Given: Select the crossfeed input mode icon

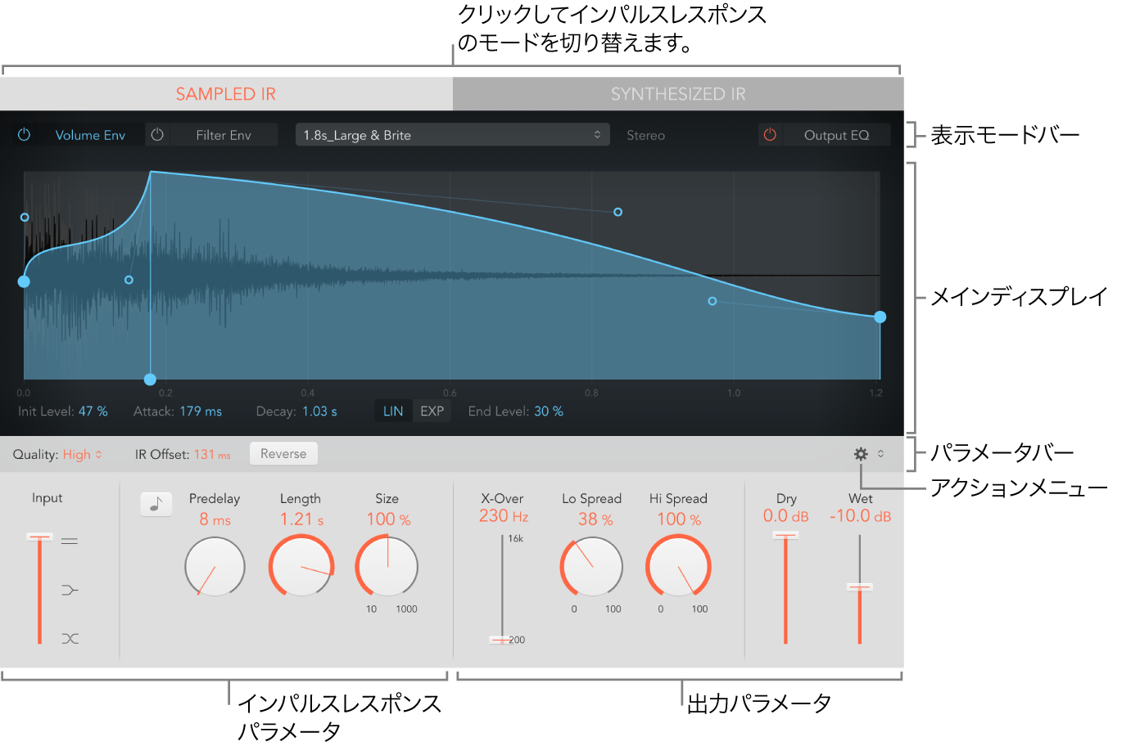Looking at the screenshot, I should click(70, 639).
